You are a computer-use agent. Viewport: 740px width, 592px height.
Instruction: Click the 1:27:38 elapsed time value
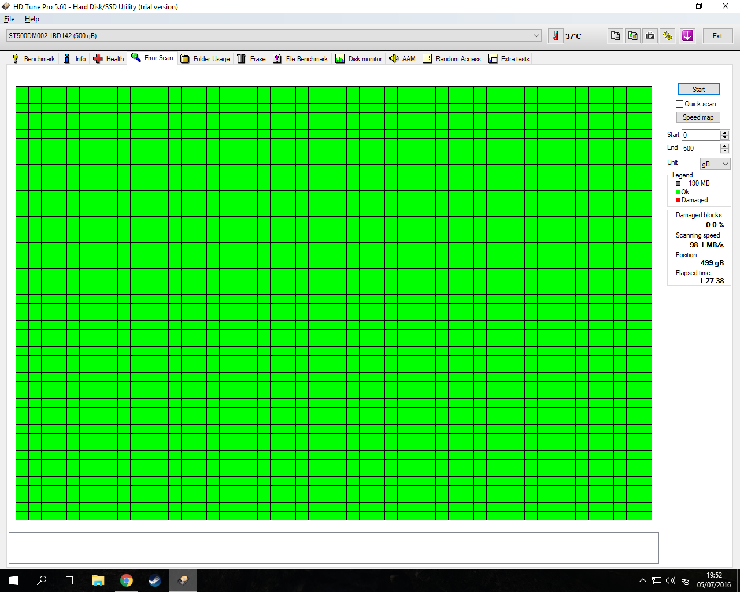tap(712, 281)
